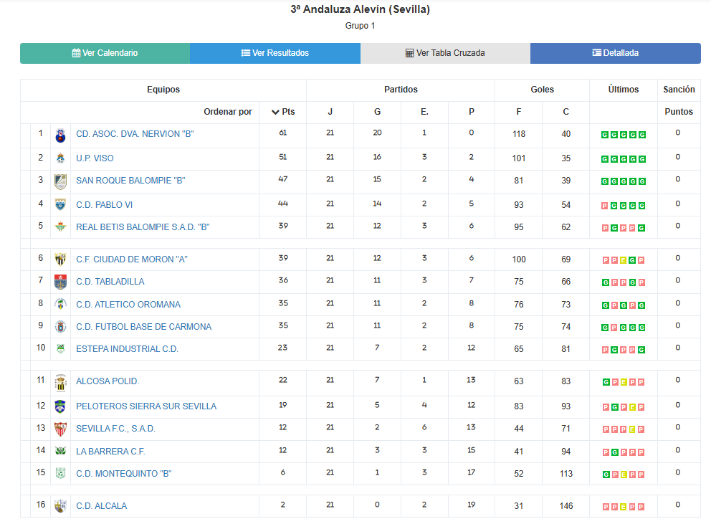Select the Detallada view tab
This screenshot has height=524, width=711.
click(x=616, y=53)
